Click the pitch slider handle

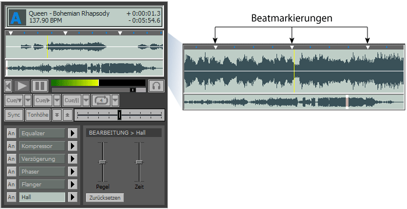pyautogui.click(x=119, y=115)
